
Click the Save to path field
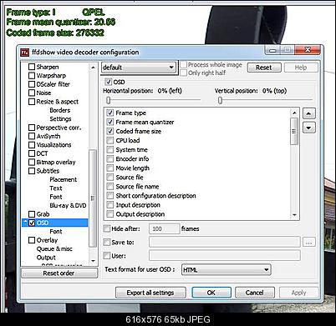coord(225,242)
